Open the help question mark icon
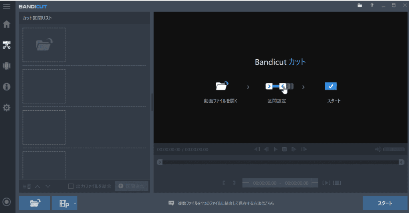This screenshot has width=409, height=213. (x=372, y=6)
